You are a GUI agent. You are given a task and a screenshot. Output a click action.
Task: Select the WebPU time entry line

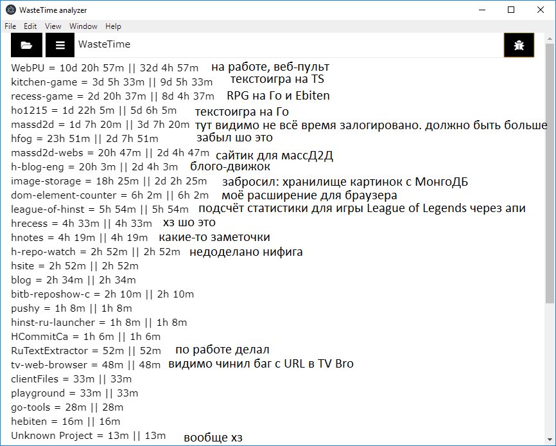[105, 67]
